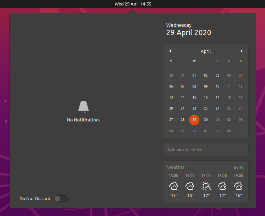Pick April 02 in the first week row
The width and height of the screenshot is (265, 216).
pyautogui.click(x=206, y=75)
